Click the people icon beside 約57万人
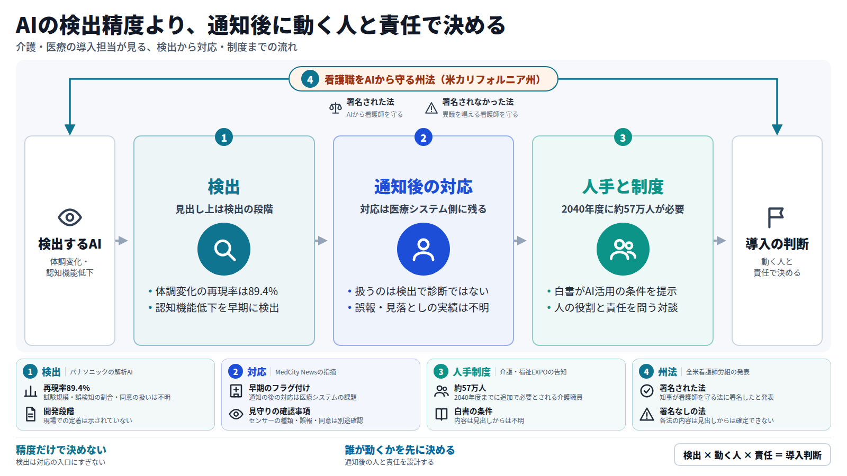Screen dimensions: 847x476 (441, 391)
